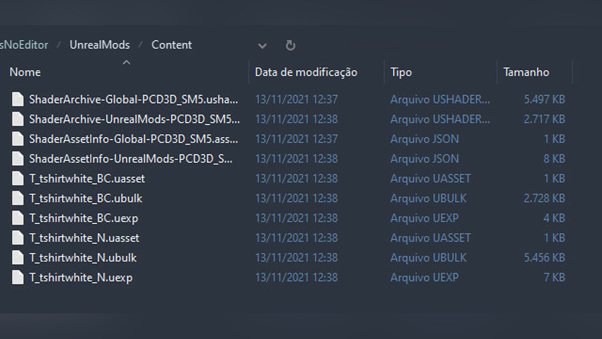Select the ShaderAssetInfo-UnrealMods-PCD3D JSON file name
The height and width of the screenshot is (339, 602).
[x=131, y=159]
